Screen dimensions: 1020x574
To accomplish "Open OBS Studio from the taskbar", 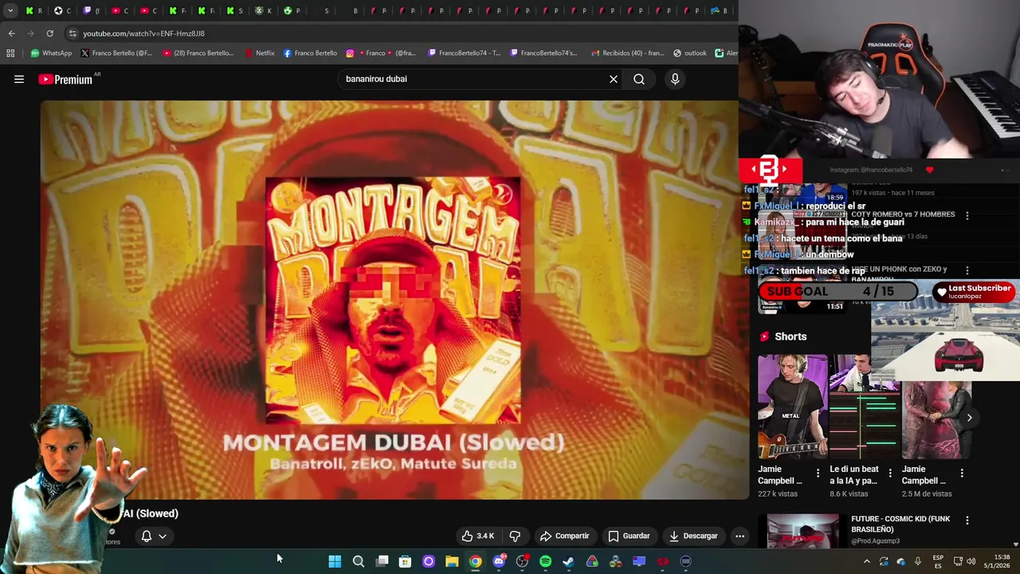I will pyautogui.click(x=522, y=561).
